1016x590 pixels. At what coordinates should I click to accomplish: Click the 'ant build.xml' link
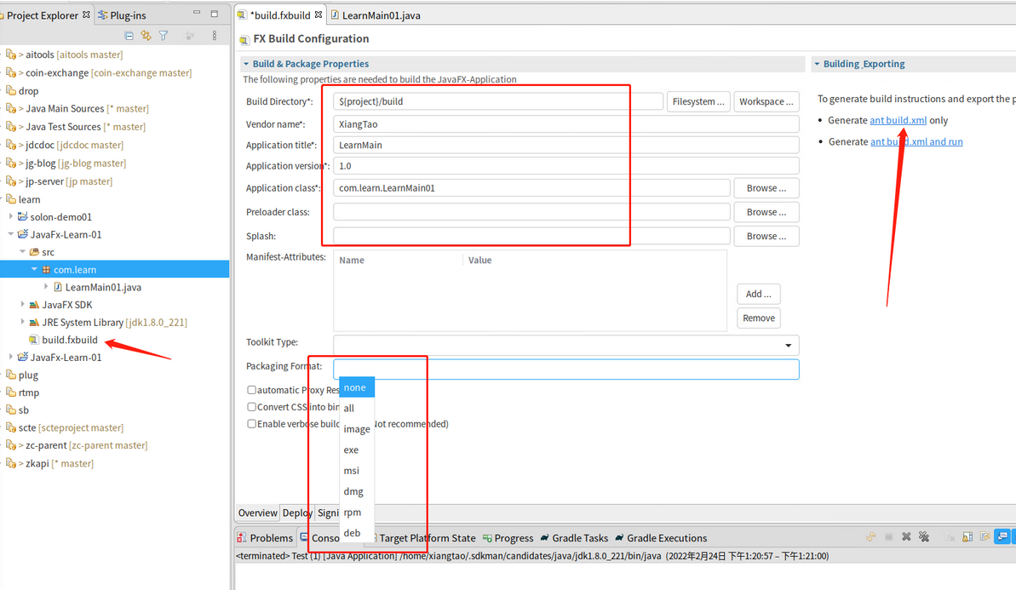[x=898, y=120]
